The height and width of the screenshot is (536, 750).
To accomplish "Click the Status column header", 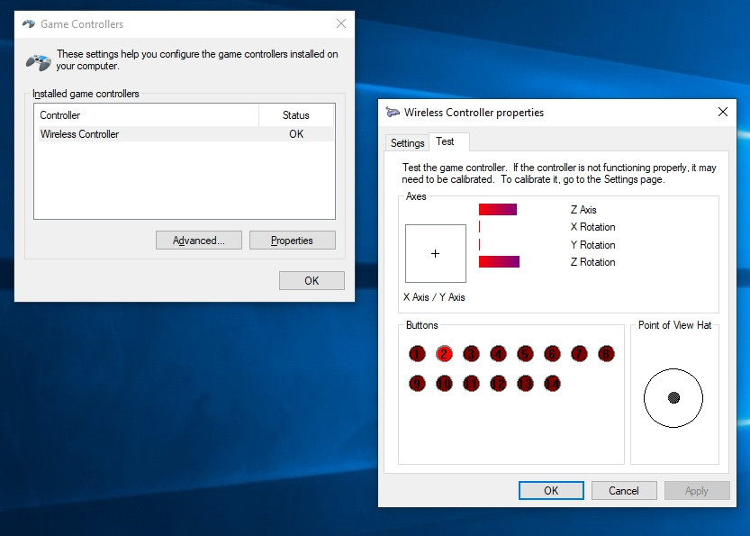I will click(295, 115).
